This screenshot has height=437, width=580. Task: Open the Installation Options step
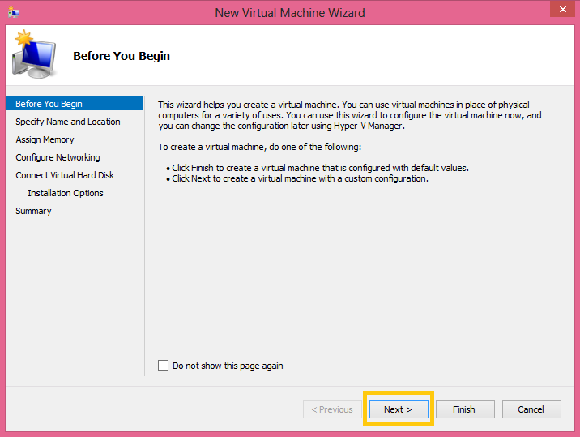point(66,193)
